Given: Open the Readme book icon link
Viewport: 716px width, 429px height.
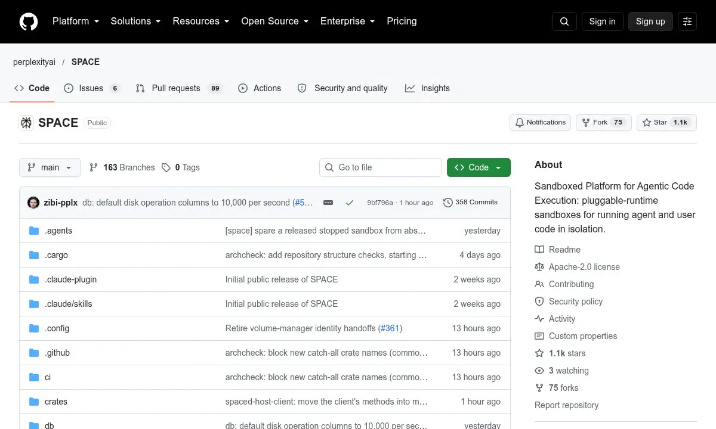Looking at the screenshot, I should pyautogui.click(x=539, y=250).
